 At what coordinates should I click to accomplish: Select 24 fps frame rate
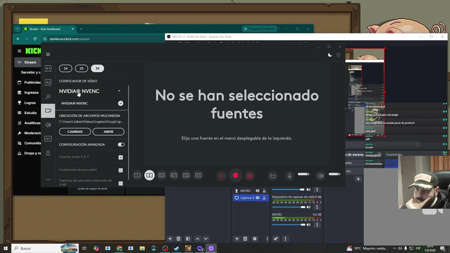65,68
